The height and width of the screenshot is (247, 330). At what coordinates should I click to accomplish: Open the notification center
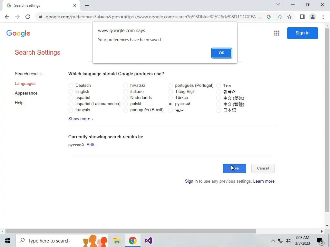(320, 241)
